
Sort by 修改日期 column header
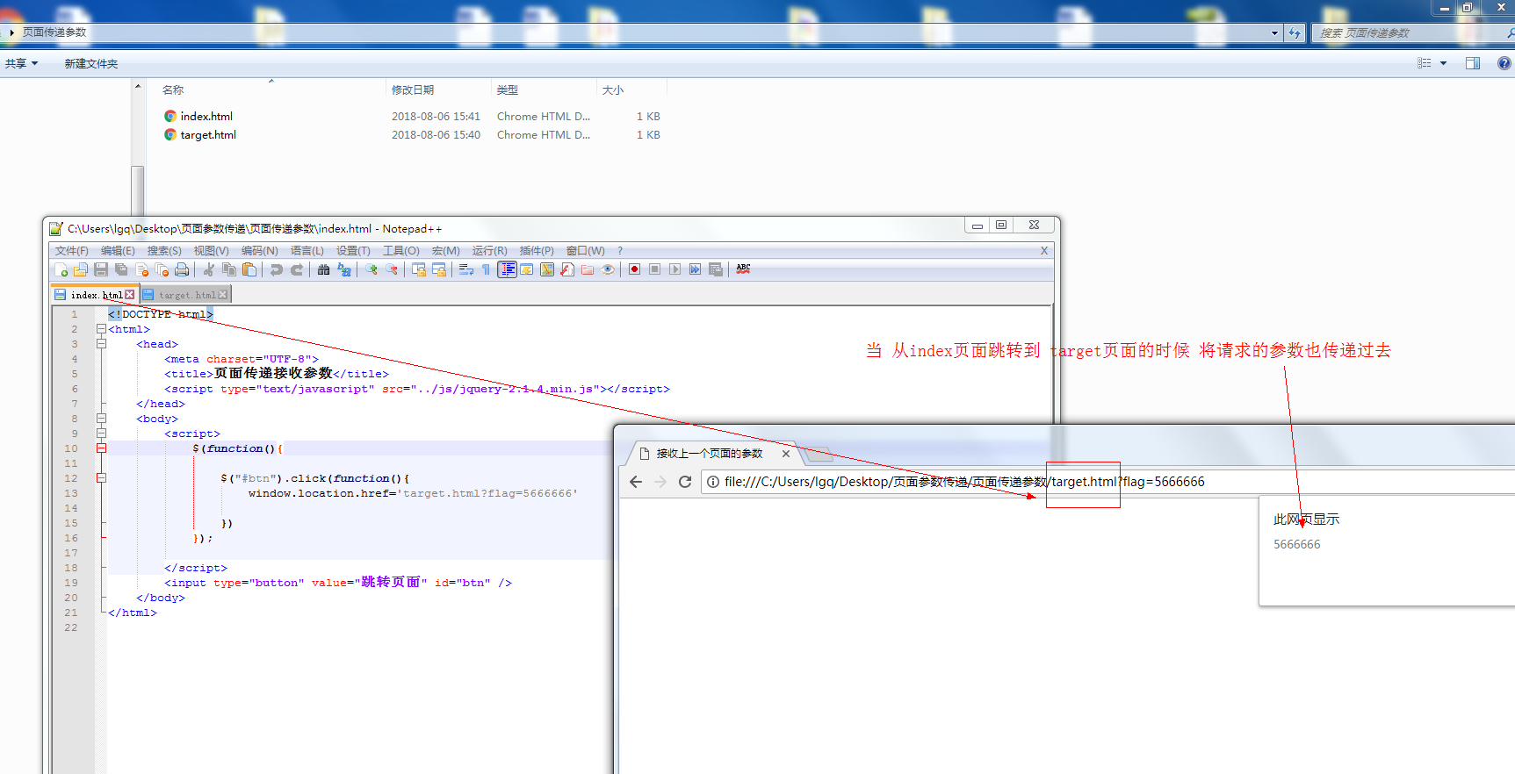click(x=413, y=90)
